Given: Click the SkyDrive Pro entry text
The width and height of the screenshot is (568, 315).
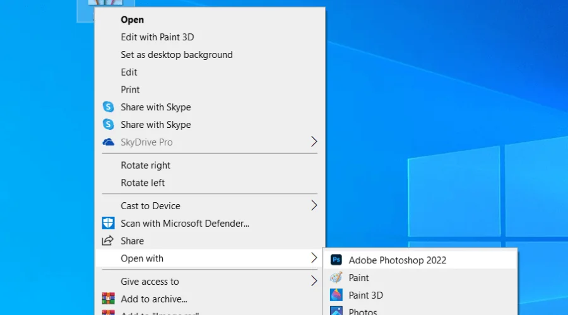Looking at the screenshot, I should click(146, 142).
